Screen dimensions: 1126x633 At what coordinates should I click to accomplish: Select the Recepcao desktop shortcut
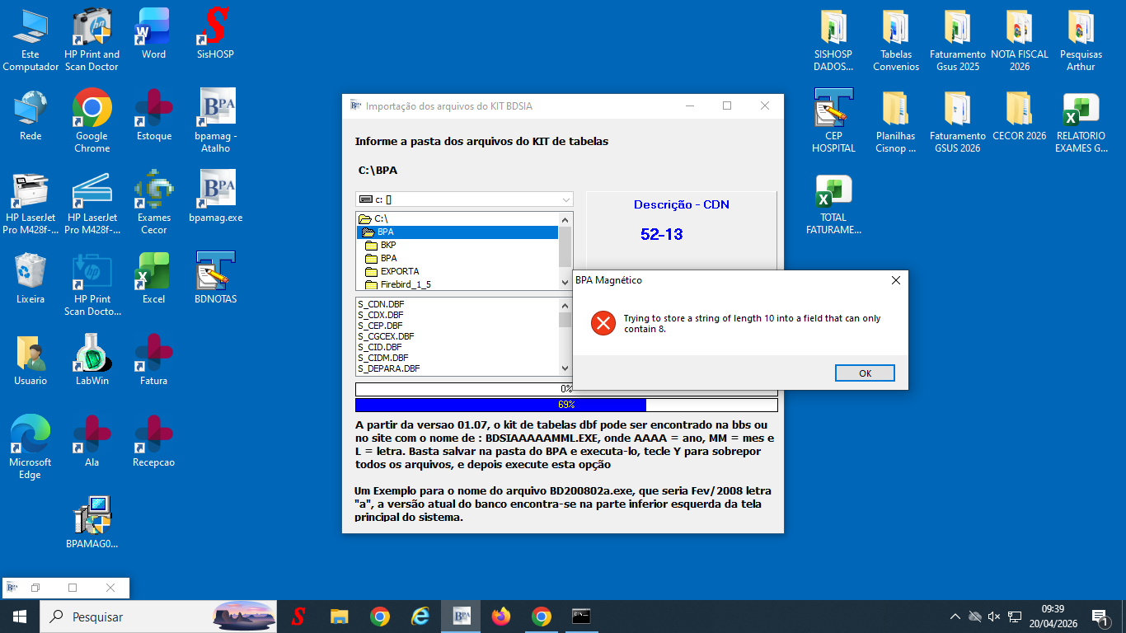(x=153, y=442)
